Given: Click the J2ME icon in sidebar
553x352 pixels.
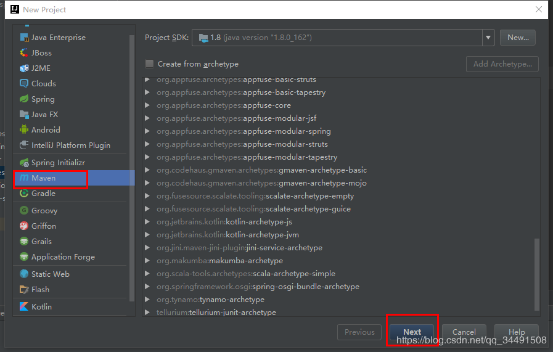Looking at the screenshot, I should 24,68.
